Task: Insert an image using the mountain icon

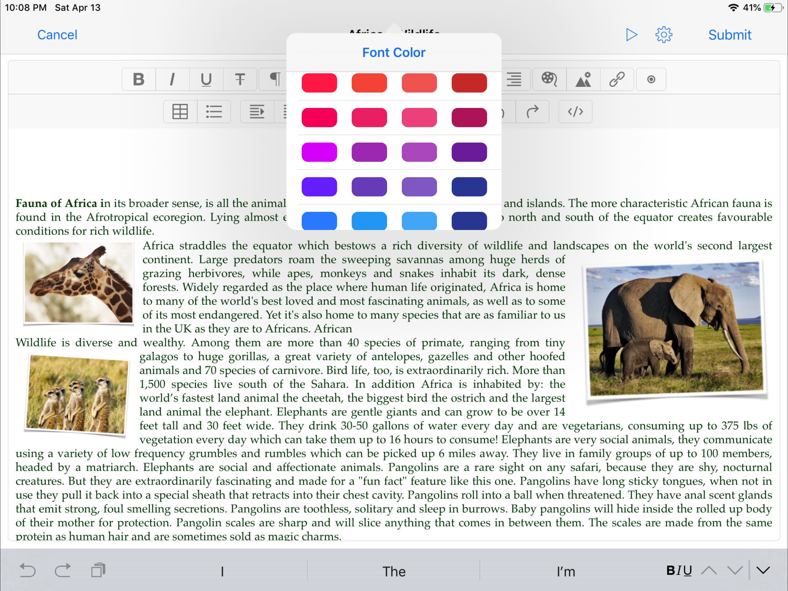Action: click(x=583, y=79)
